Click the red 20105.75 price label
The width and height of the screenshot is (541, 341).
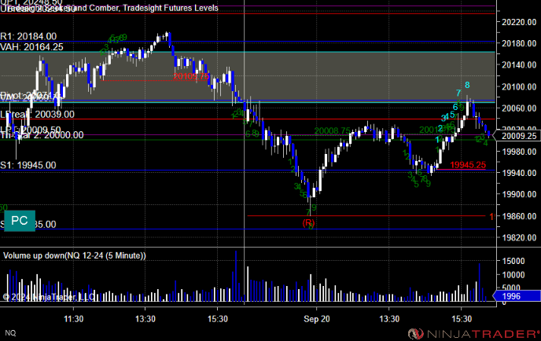(191, 76)
